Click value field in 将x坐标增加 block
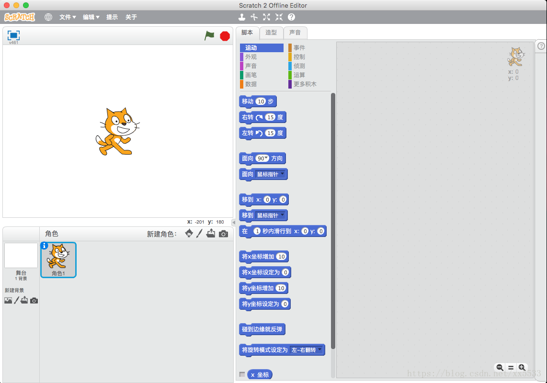The image size is (547, 383). 282,257
